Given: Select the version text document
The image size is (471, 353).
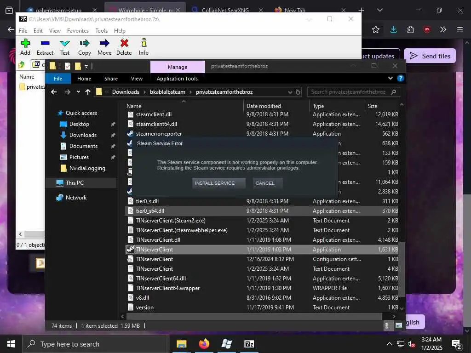Looking at the screenshot, I should [x=144, y=307].
